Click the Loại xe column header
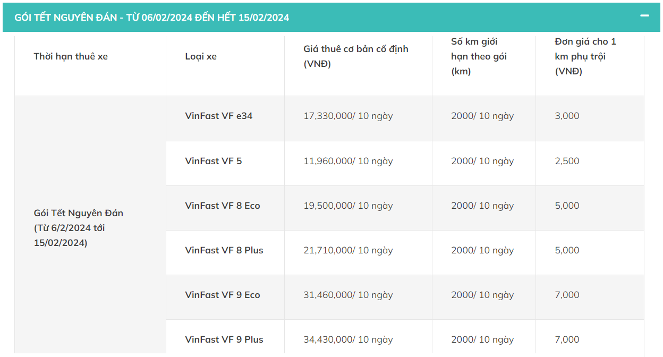663x357 pixels. [201, 56]
